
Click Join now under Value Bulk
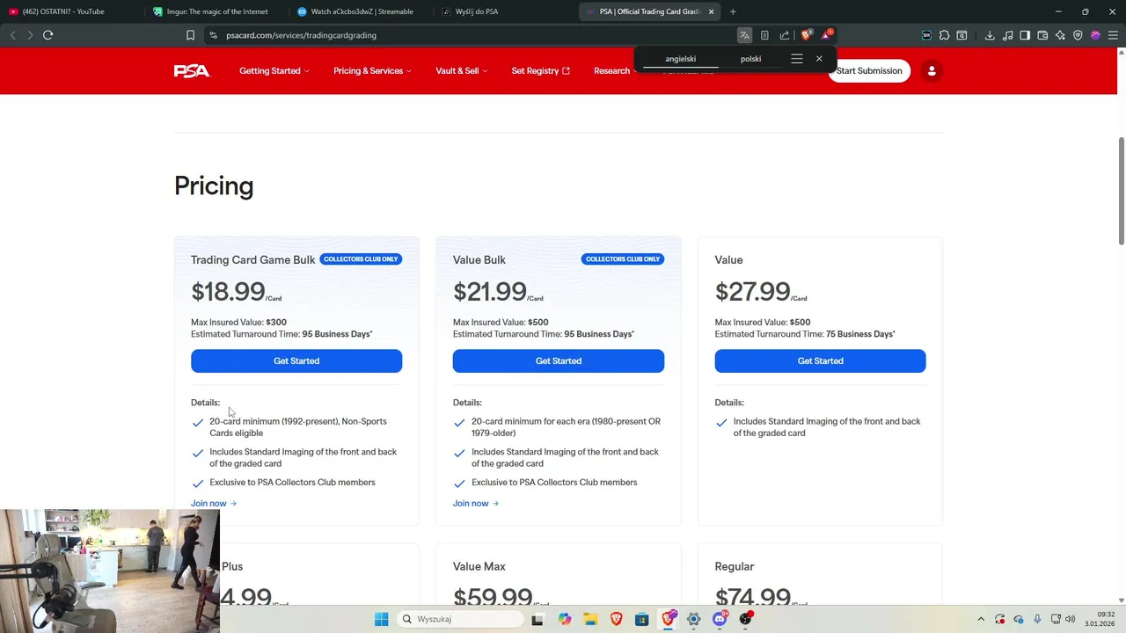coord(476,504)
